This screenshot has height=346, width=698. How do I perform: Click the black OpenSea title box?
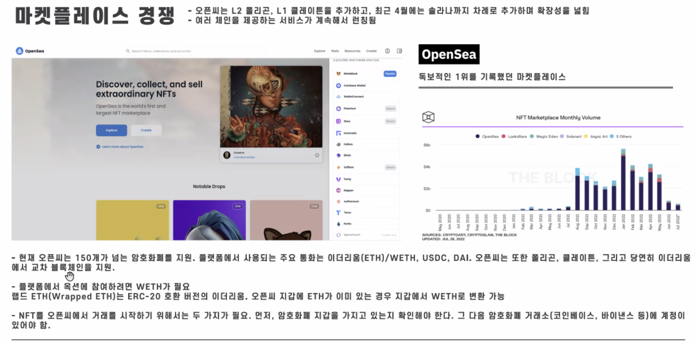(x=449, y=54)
